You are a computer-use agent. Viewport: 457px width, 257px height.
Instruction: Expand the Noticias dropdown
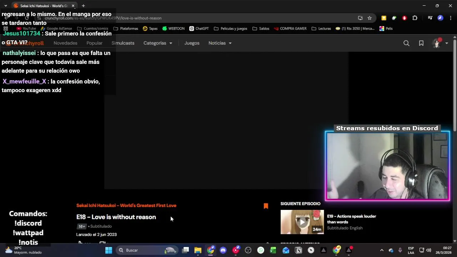click(x=220, y=43)
